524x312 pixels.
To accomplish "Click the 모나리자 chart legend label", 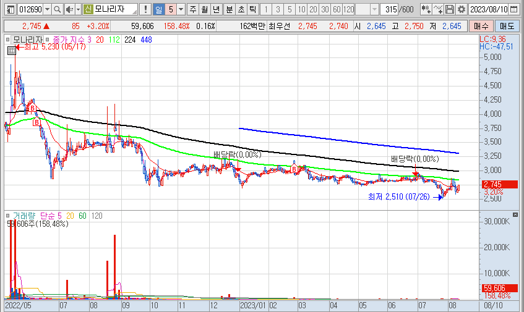I will point(28,40).
